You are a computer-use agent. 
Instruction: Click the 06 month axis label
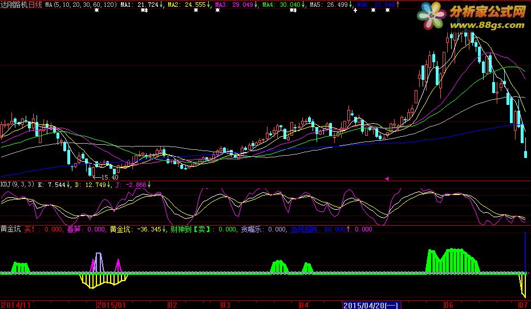448,305
